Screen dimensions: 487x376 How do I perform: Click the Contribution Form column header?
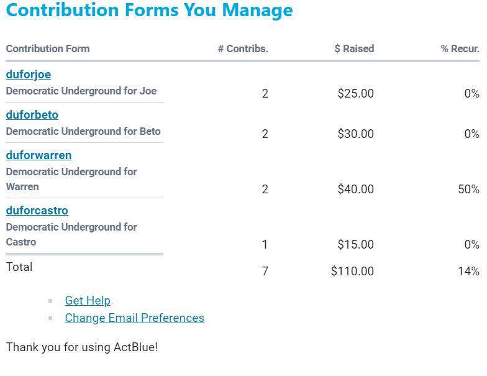(x=48, y=48)
